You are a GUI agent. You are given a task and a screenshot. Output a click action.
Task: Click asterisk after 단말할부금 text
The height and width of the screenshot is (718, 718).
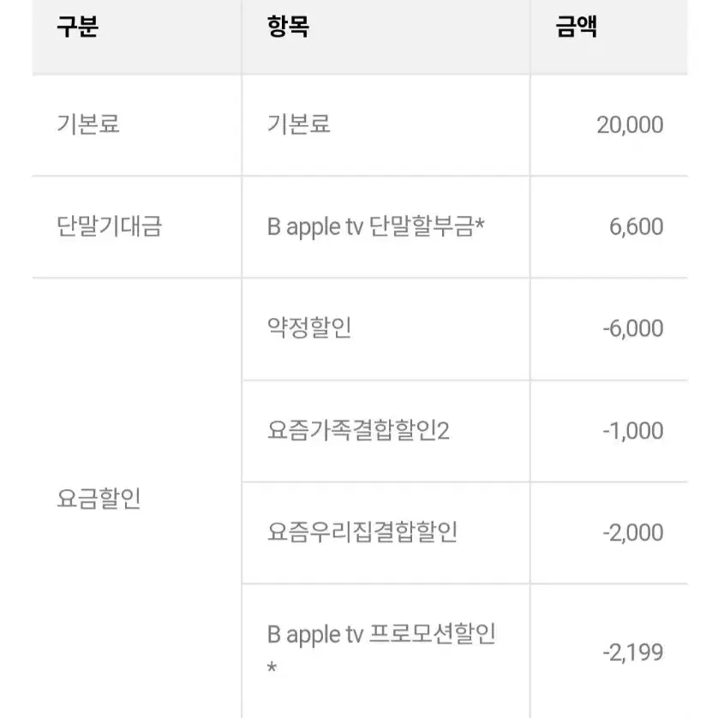tap(480, 223)
